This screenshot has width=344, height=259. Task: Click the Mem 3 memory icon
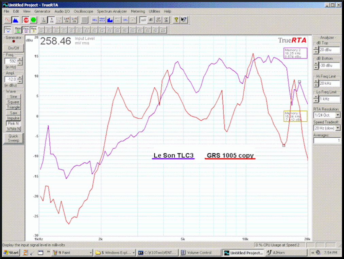(x=33, y=30)
